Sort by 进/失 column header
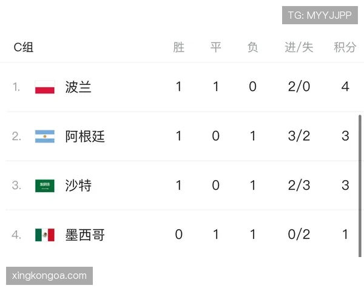The image size is (364, 291). click(299, 47)
